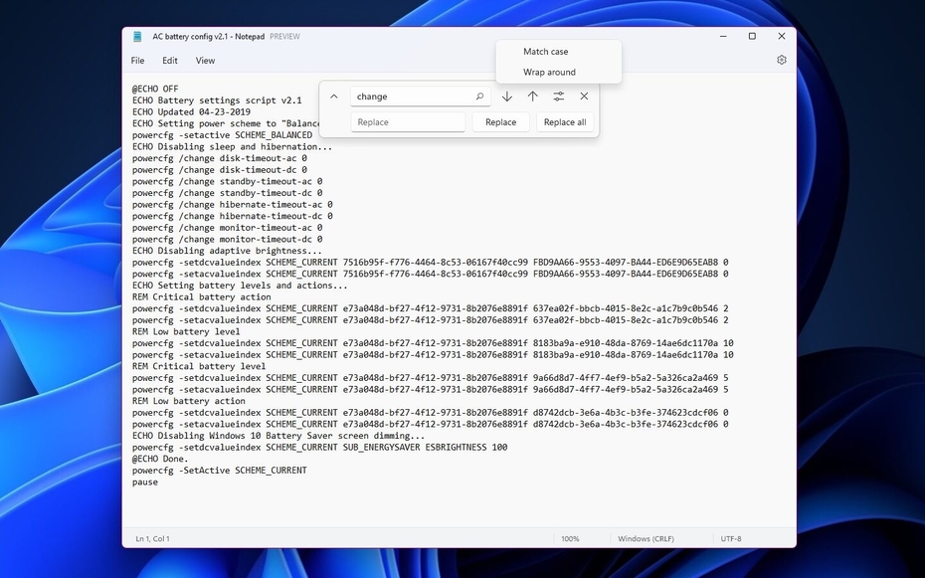Viewport: 925px width, 578px height.
Task: Click the find next down arrow
Action: (x=506, y=96)
